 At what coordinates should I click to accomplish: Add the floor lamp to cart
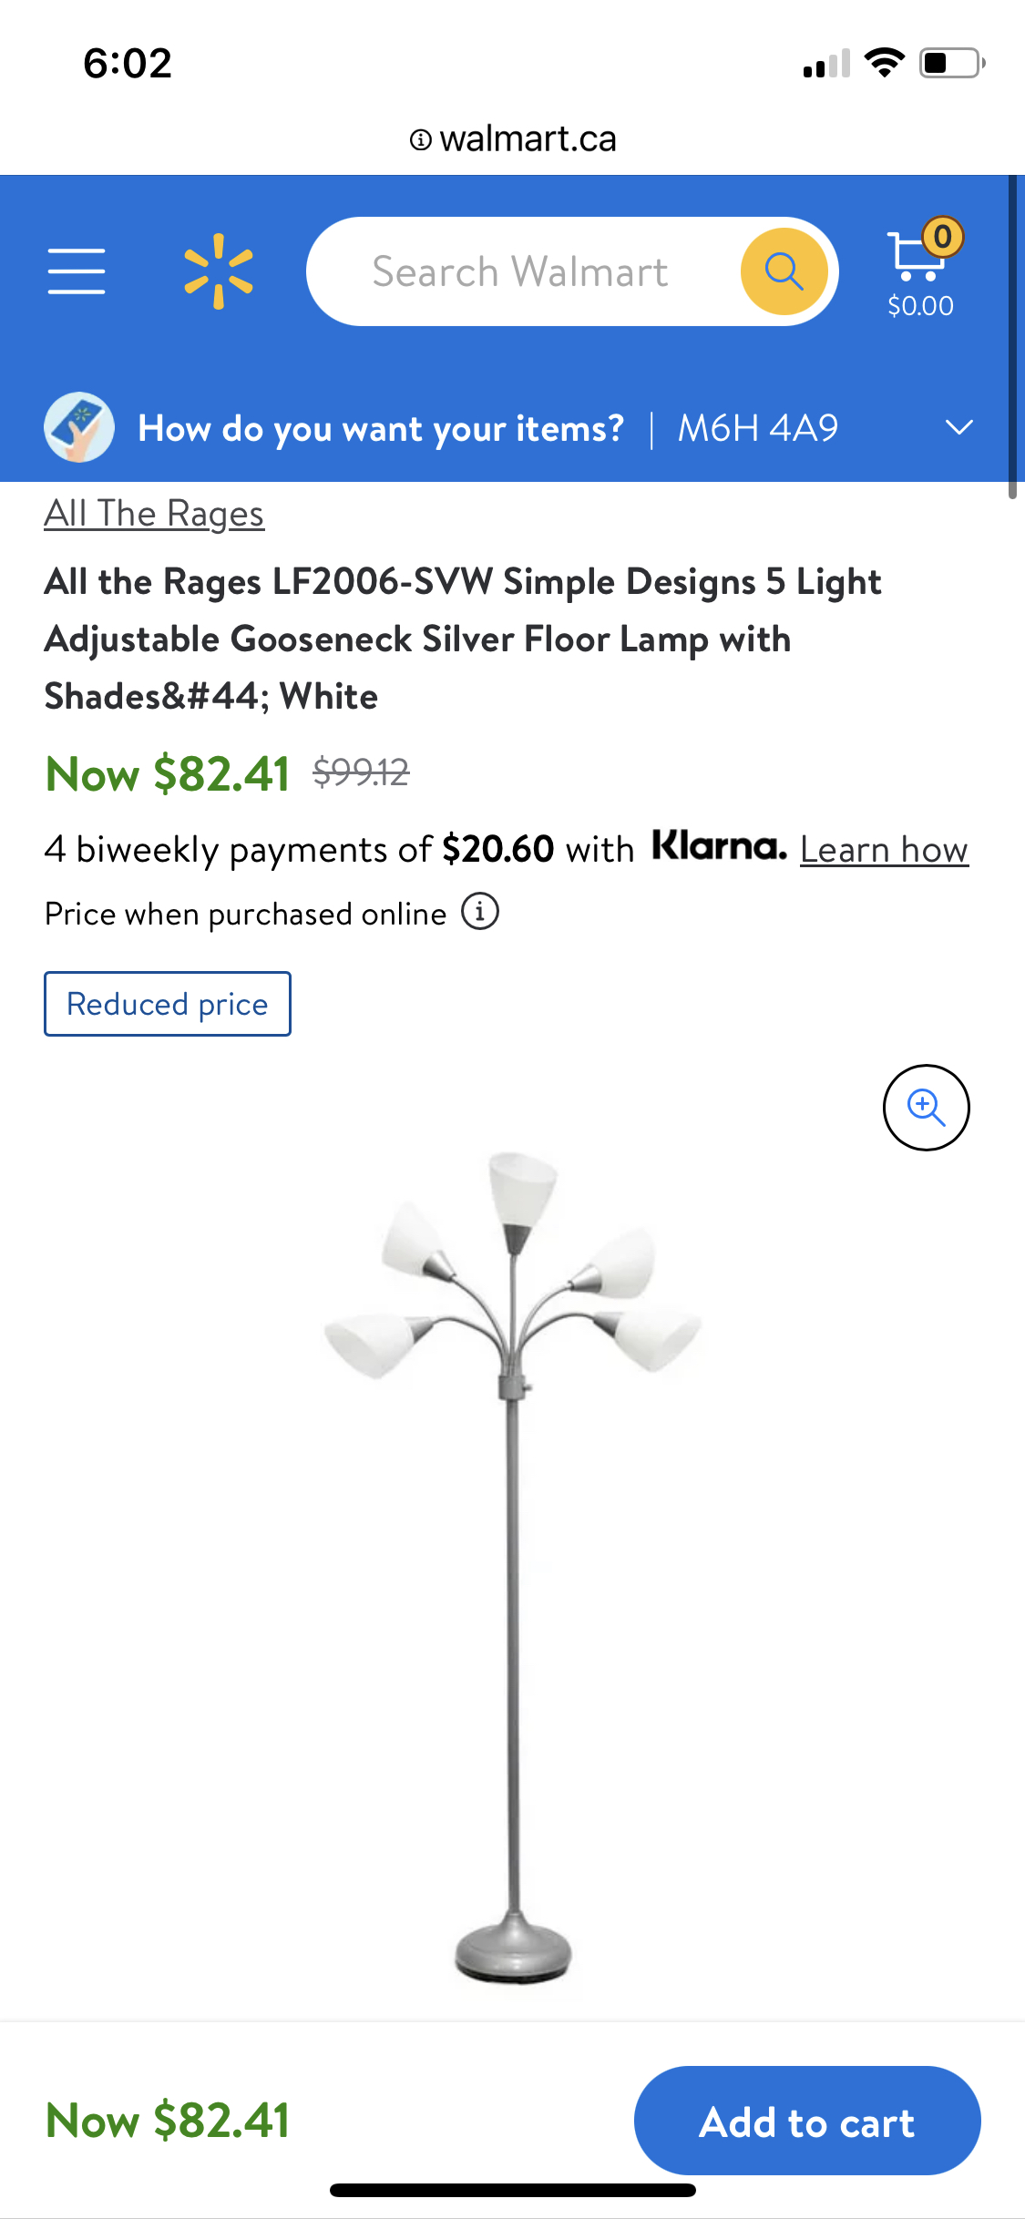807,2121
